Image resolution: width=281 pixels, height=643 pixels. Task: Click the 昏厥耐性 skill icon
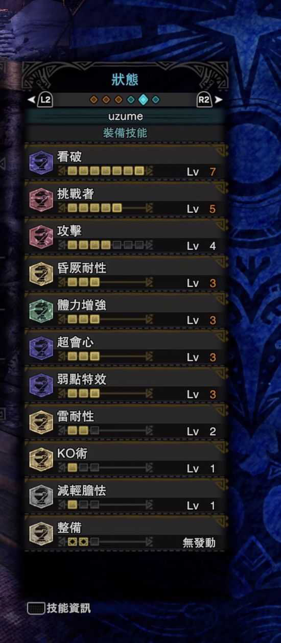point(41,275)
